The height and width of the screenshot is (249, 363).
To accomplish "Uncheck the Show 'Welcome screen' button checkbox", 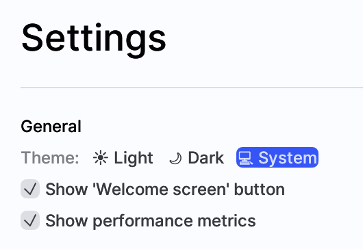I will (30, 189).
